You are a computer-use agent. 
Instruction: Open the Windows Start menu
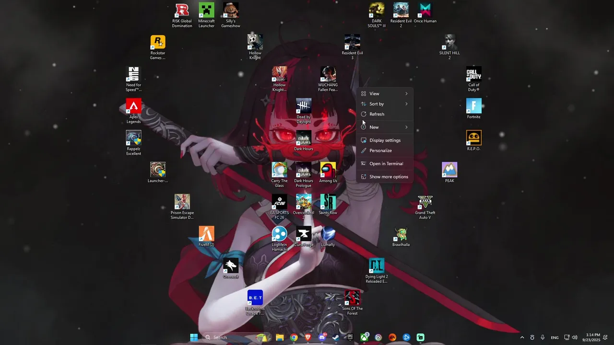pos(194,337)
